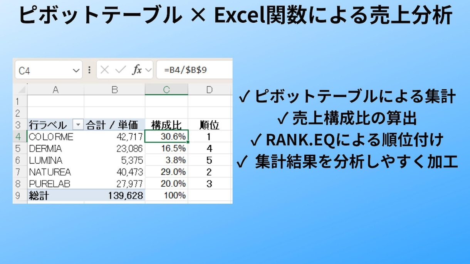Select column A header

click(x=55, y=90)
